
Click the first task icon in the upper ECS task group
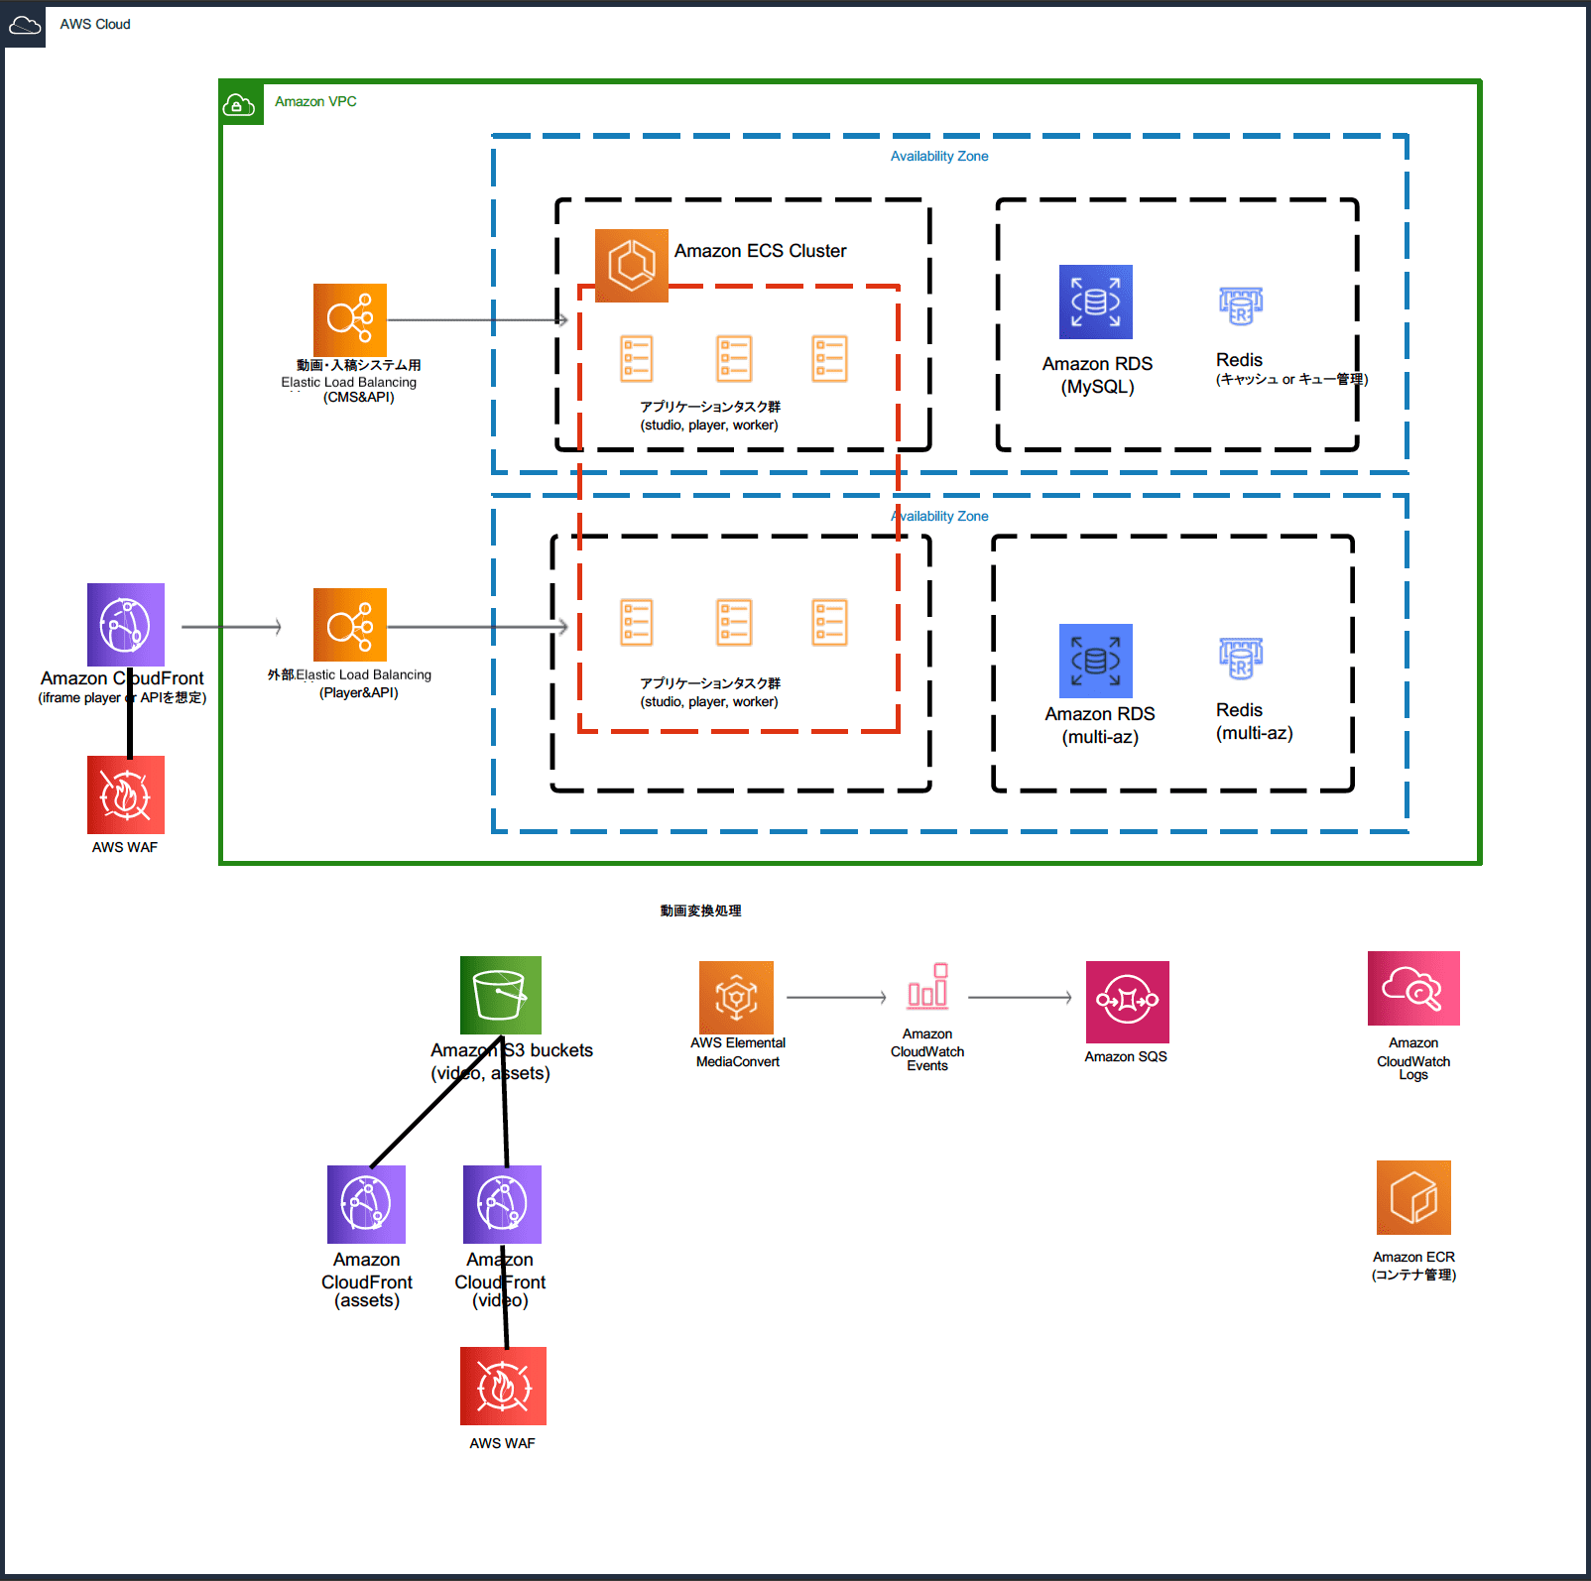pos(637,359)
